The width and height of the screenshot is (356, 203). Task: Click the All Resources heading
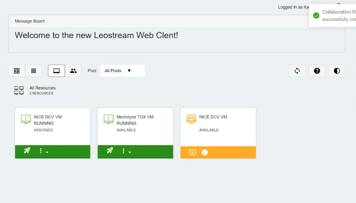(x=42, y=88)
